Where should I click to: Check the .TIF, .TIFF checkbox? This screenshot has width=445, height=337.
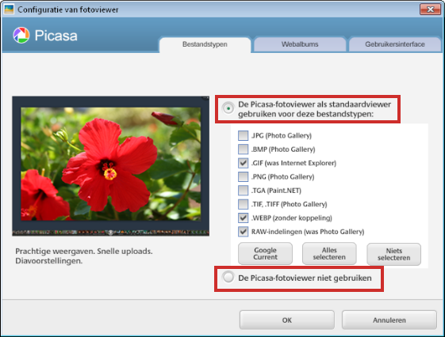(x=243, y=204)
